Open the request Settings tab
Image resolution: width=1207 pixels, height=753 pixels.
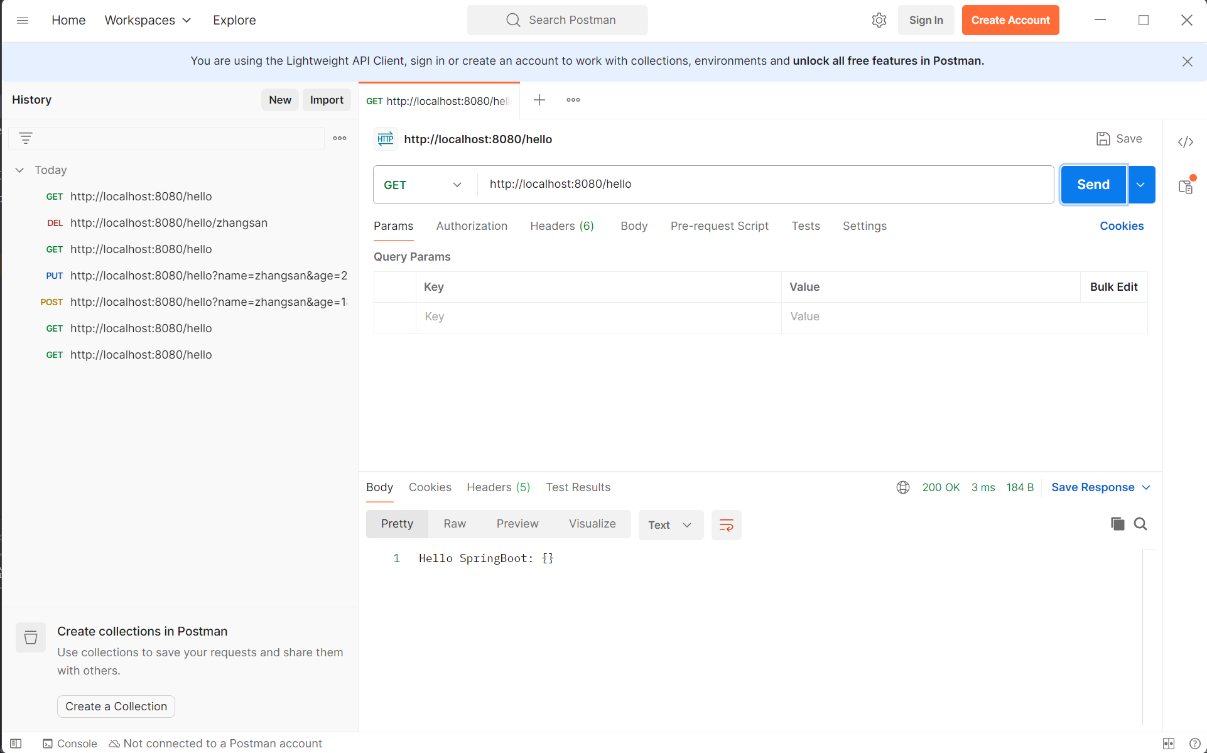click(865, 226)
